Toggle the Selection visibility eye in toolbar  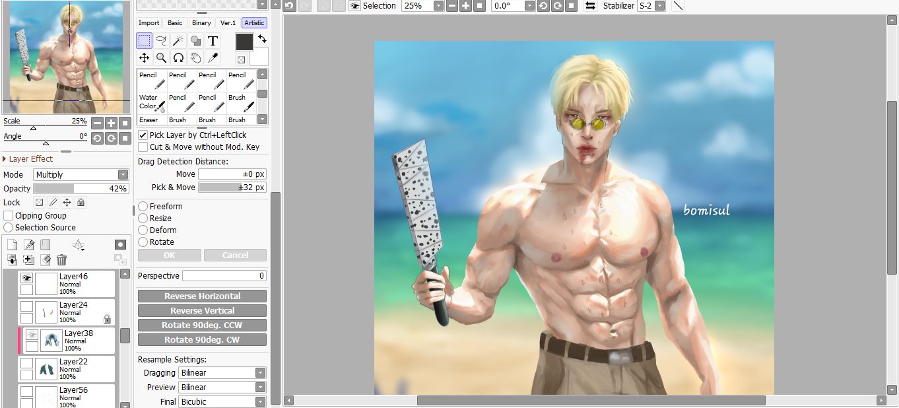[x=354, y=6]
